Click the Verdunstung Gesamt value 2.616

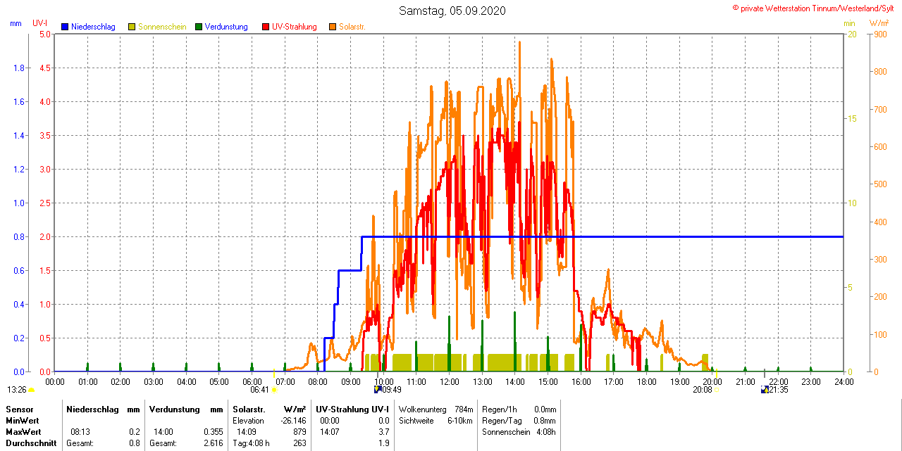(213, 443)
